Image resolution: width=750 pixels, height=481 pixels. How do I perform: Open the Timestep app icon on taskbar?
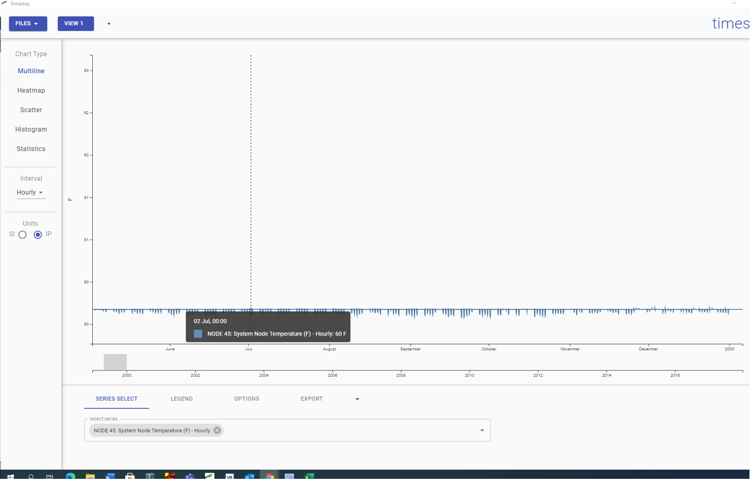pyautogui.click(x=209, y=477)
